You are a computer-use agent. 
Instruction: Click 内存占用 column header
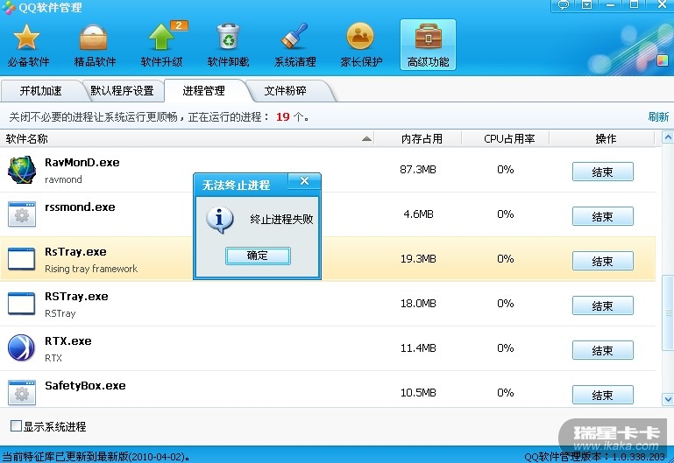pyautogui.click(x=422, y=138)
